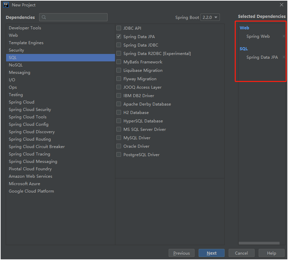This screenshot has height=260, width=288.
Task: Cancel the new project wizard
Action: click(241, 253)
